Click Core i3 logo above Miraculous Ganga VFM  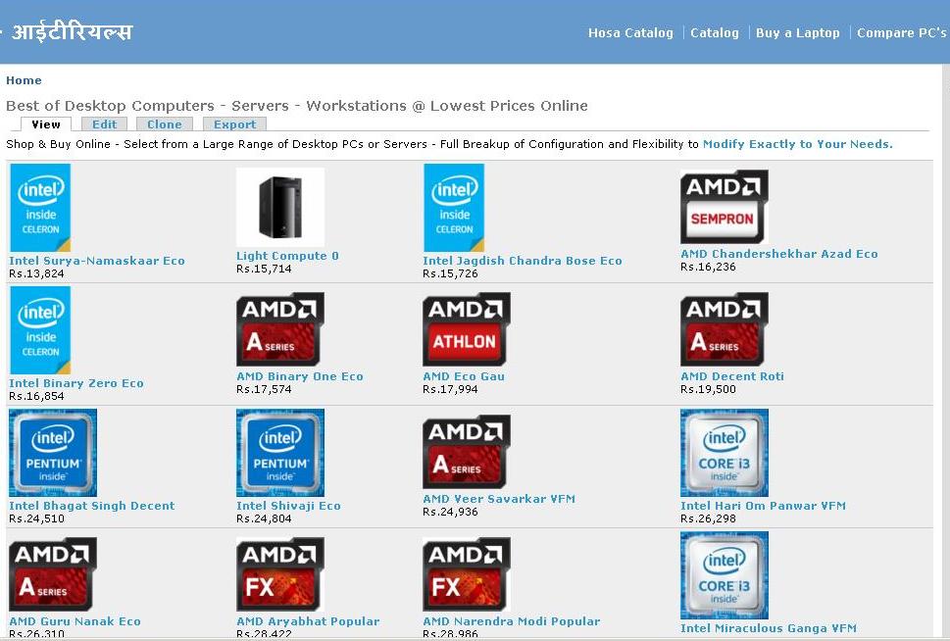[x=724, y=575]
